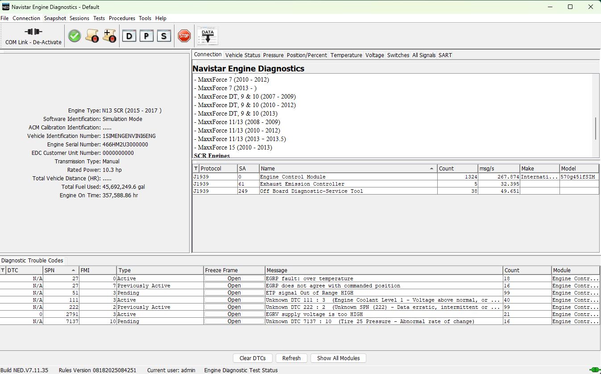Open the Snapshot menu
The image size is (601, 374).
(x=55, y=18)
